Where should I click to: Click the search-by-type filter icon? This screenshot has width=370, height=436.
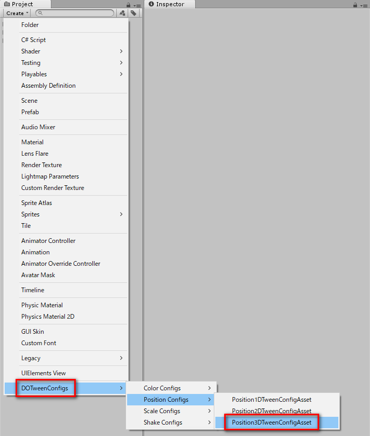(122, 13)
